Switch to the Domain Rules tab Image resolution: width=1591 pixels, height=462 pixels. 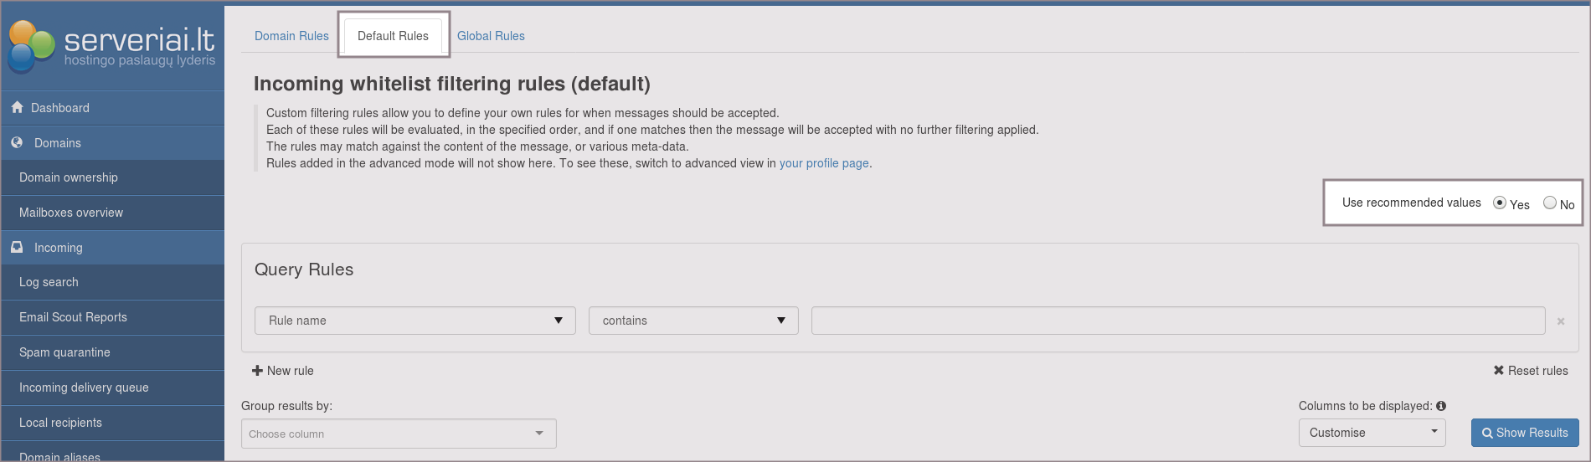(x=291, y=36)
